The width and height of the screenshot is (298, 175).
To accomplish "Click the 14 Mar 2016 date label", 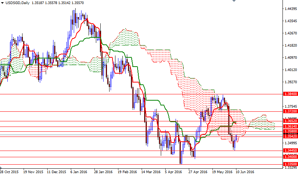I will 150,172.
